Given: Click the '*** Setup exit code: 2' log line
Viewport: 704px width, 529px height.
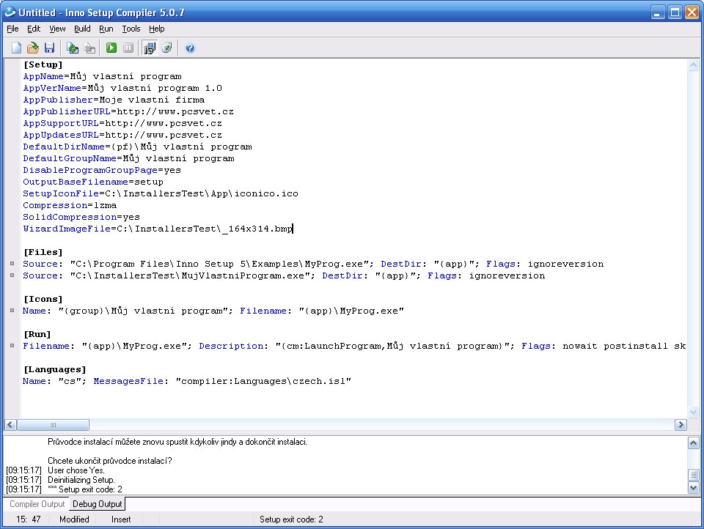Looking at the screenshot, I should click(x=85, y=489).
